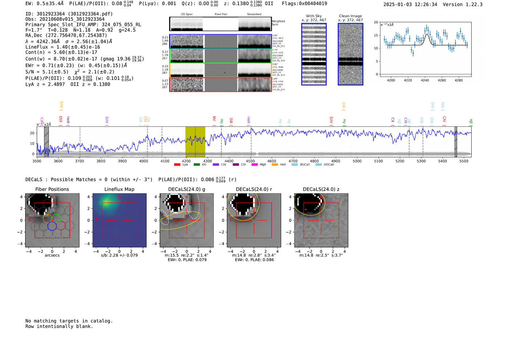Click the red NV line label
The image size is (508, 346).
[x=214, y=119]
